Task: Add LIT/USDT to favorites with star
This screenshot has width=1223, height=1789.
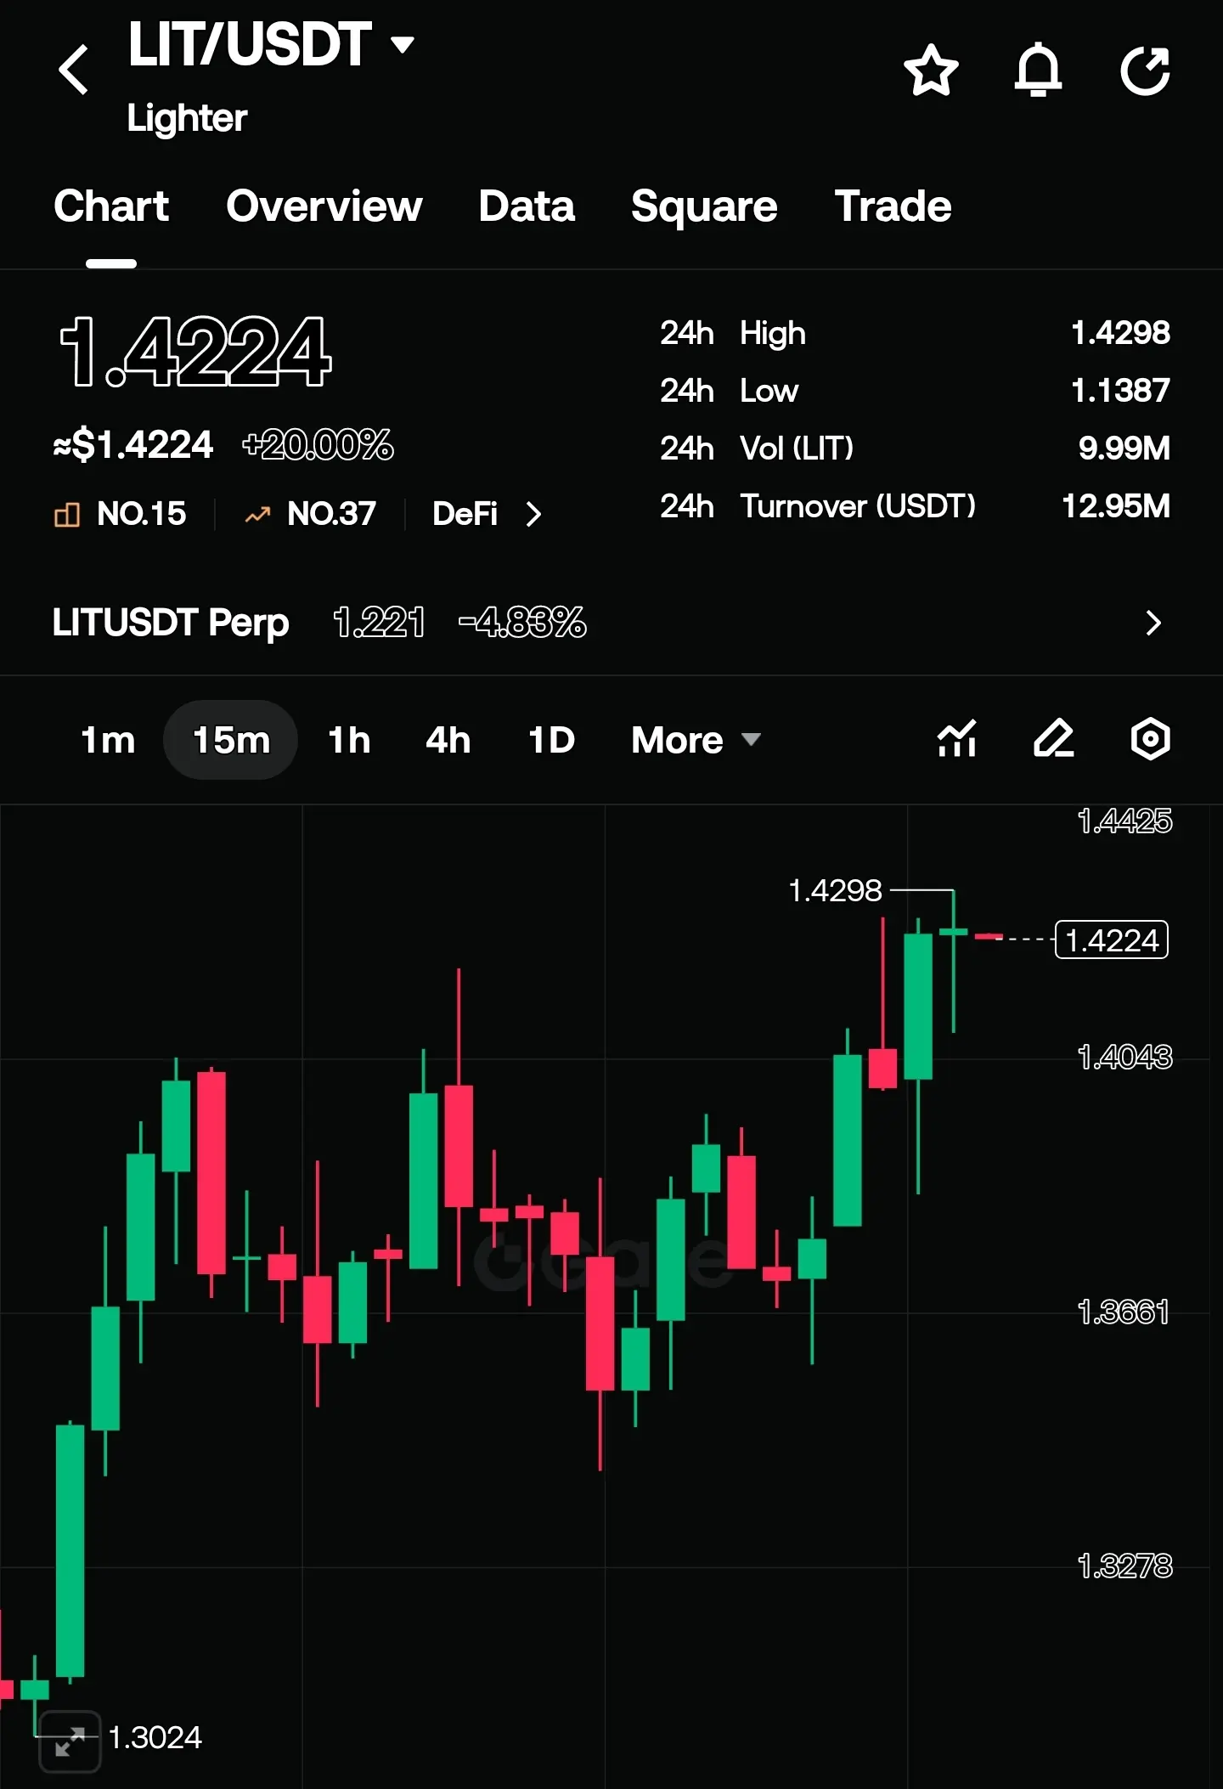Action: tap(931, 70)
